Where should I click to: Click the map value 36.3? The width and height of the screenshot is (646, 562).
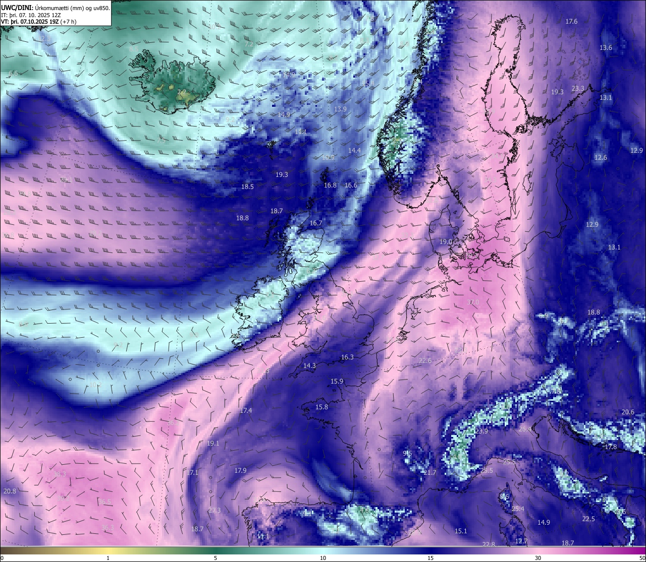(107, 528)
